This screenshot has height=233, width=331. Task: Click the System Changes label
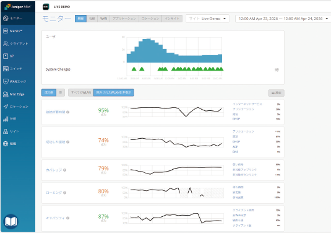coord(58,69)
